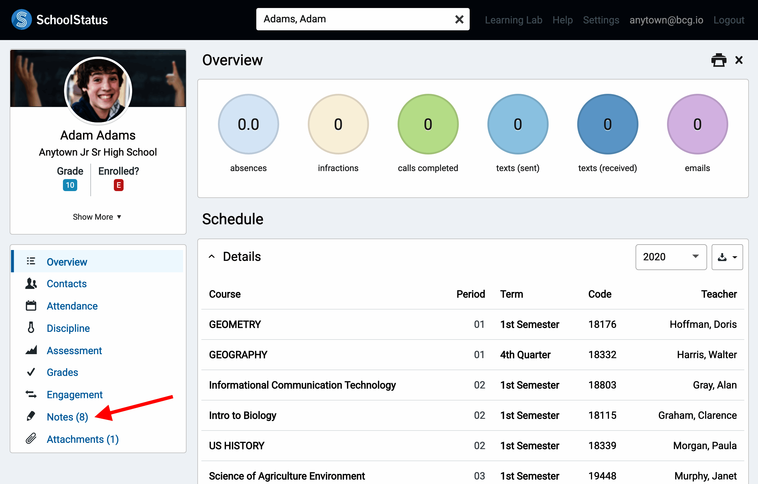Open the Grades sidebar section
The image size is (758, 484).
tap(62, 372)
